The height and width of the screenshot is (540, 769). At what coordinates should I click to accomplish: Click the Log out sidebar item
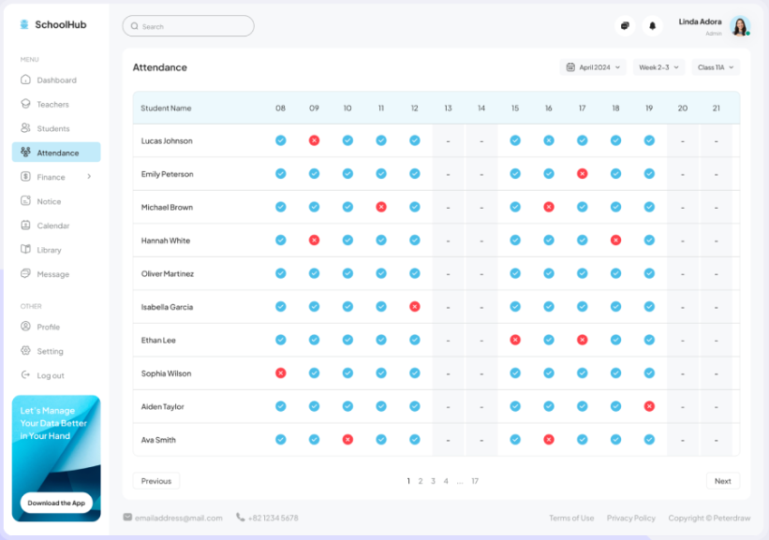[50, 375]
